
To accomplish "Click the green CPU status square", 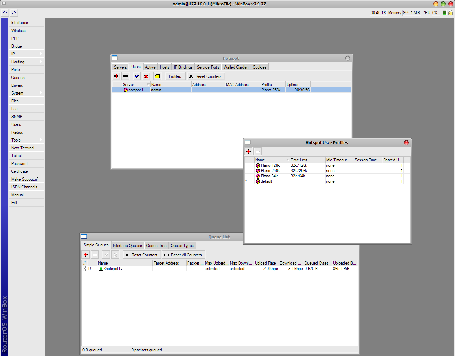I will click(x=444, y=13).
